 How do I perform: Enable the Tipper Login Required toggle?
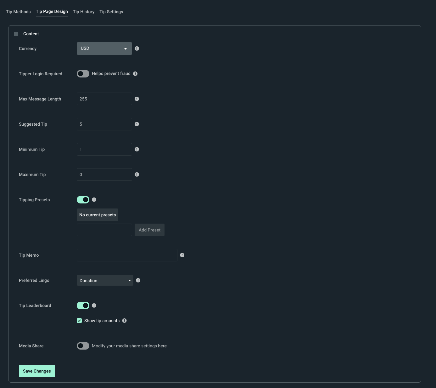[x=83, y=73]
